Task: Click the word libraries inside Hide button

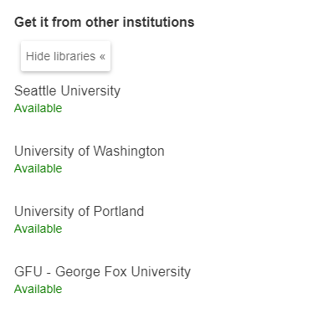Action: [74, 56]
